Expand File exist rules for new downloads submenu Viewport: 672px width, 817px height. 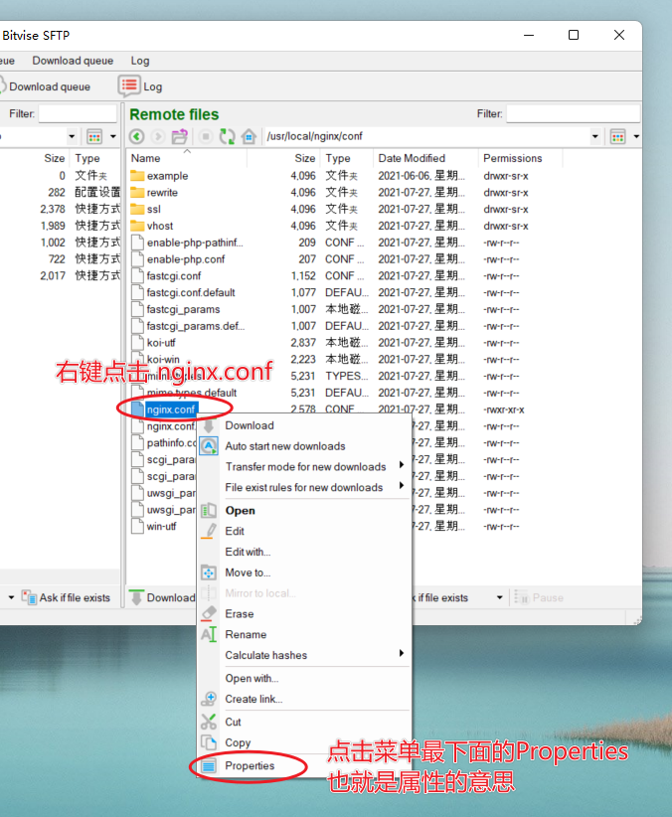coord(304,487)
